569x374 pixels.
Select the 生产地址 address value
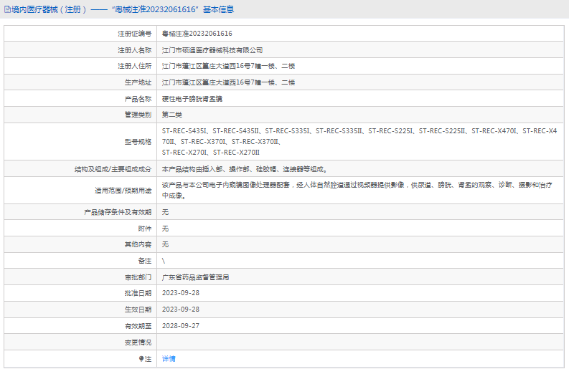(x=228, y=82)
